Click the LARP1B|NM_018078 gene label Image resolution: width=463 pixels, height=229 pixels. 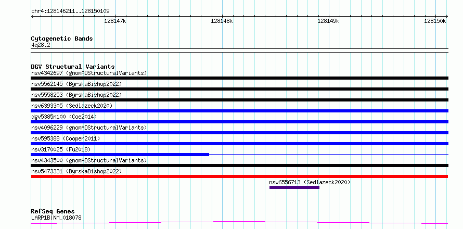pyautogui.click(x=56, y=218)
